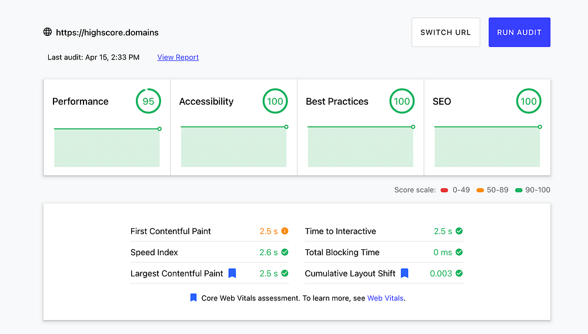Click the green check for Total Blocking Time
Viewport: 588px width, 334px height.
pos(459,252)
